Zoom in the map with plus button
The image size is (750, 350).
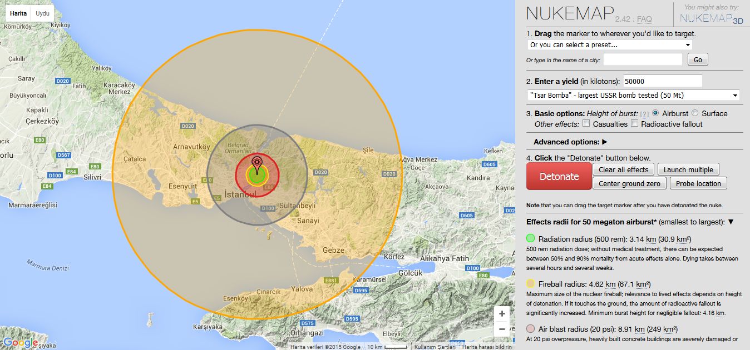[x=502, y=314]
